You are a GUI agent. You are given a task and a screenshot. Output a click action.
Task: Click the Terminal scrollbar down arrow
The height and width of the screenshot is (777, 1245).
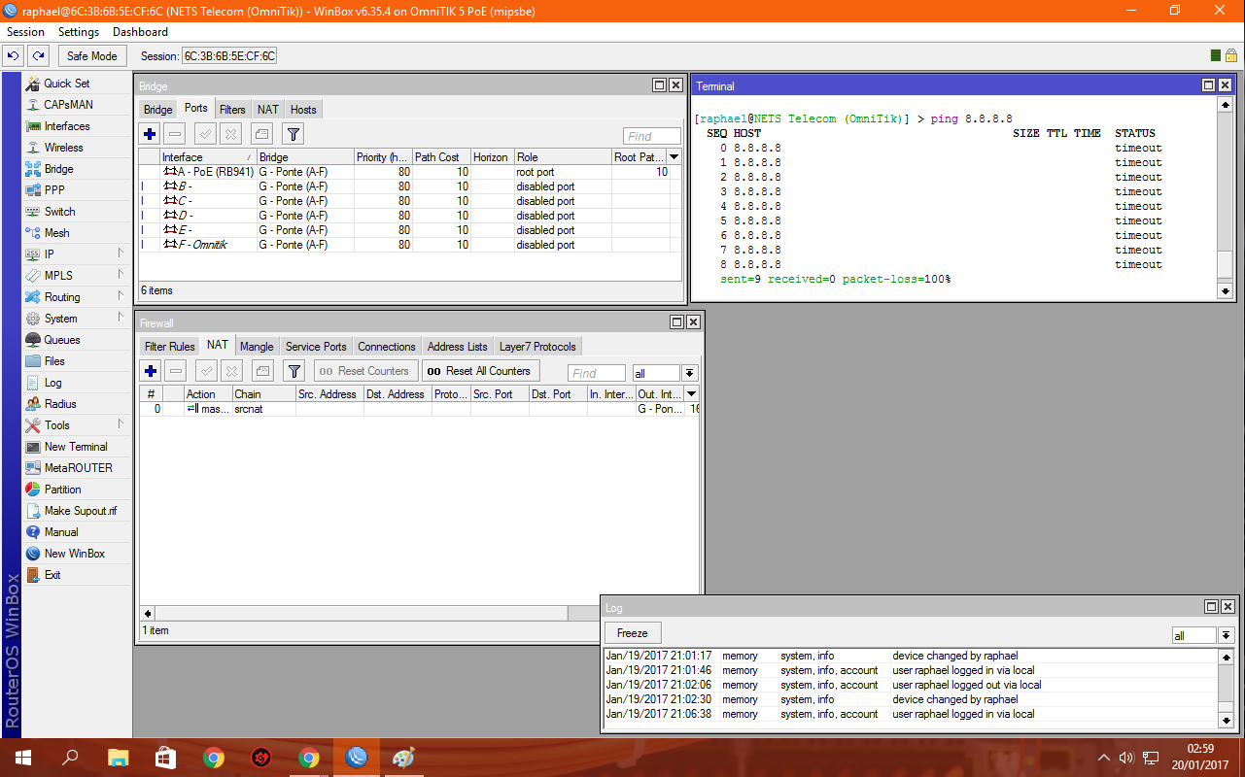click(x=1225, y=290)
